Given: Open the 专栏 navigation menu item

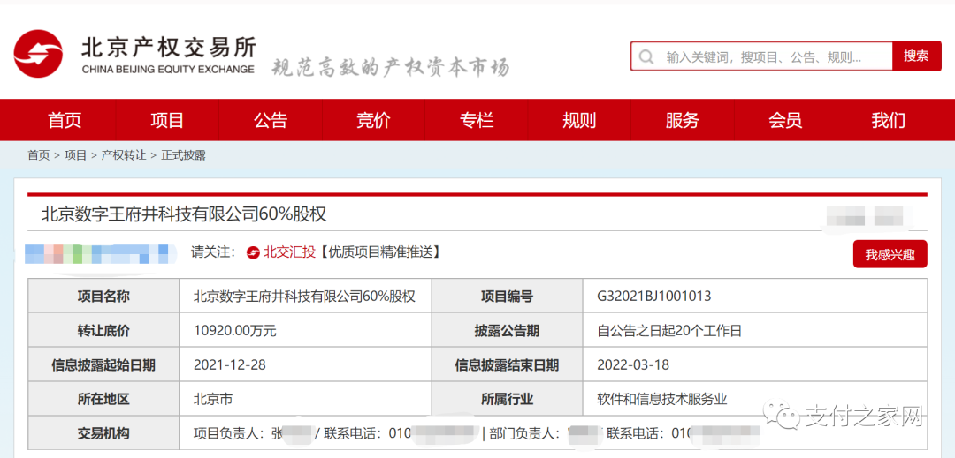Looking at the screenshot, I should click(477, 120).
